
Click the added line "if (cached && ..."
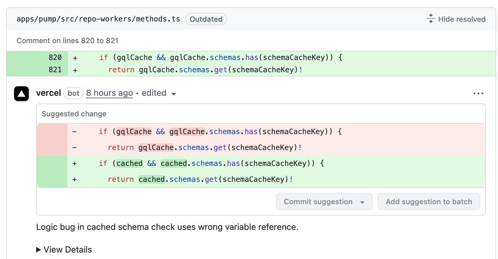click(211, 164)
